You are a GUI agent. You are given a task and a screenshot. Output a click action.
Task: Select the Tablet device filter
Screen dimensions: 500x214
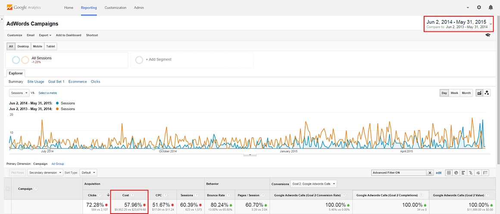click(51, 47)
